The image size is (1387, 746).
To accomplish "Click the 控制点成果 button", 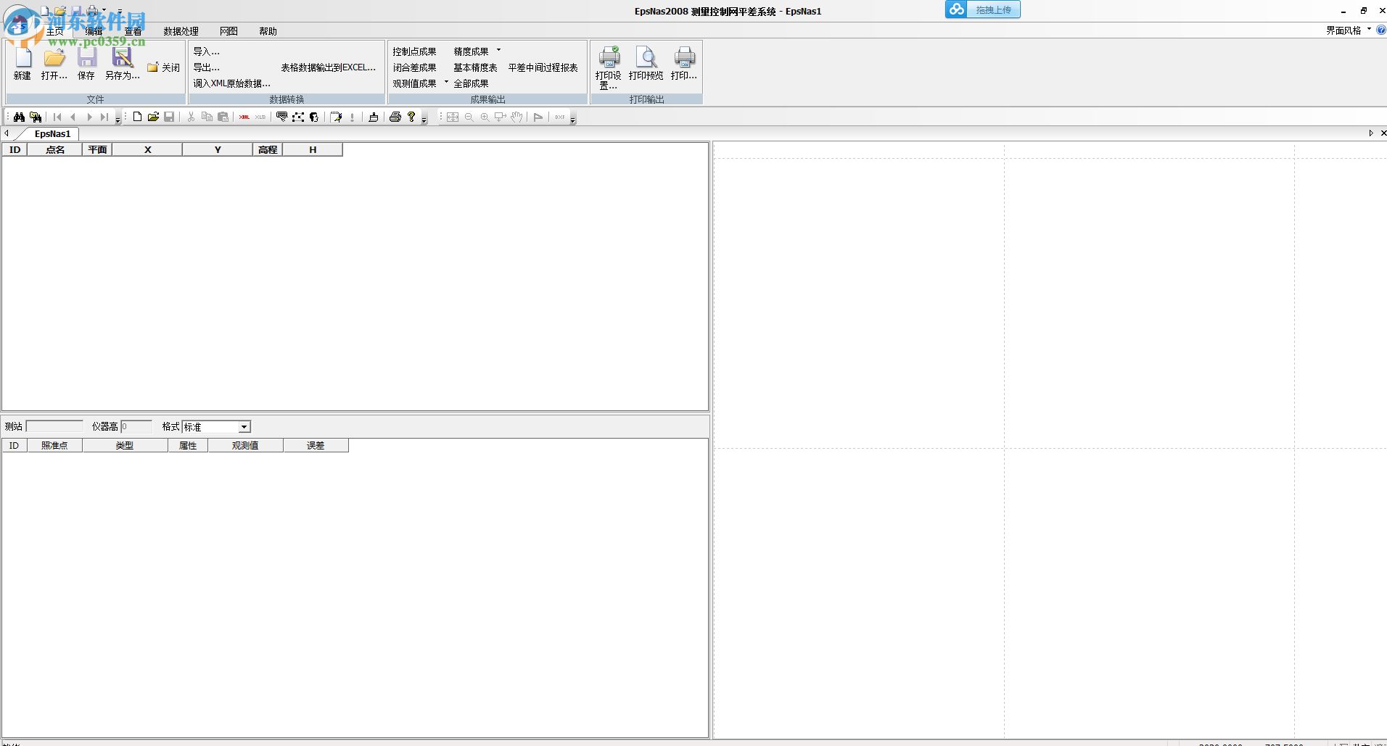I will 414,51.
